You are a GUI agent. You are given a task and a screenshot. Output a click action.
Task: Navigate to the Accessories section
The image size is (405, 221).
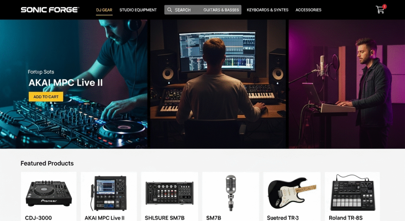coord(308,10)
